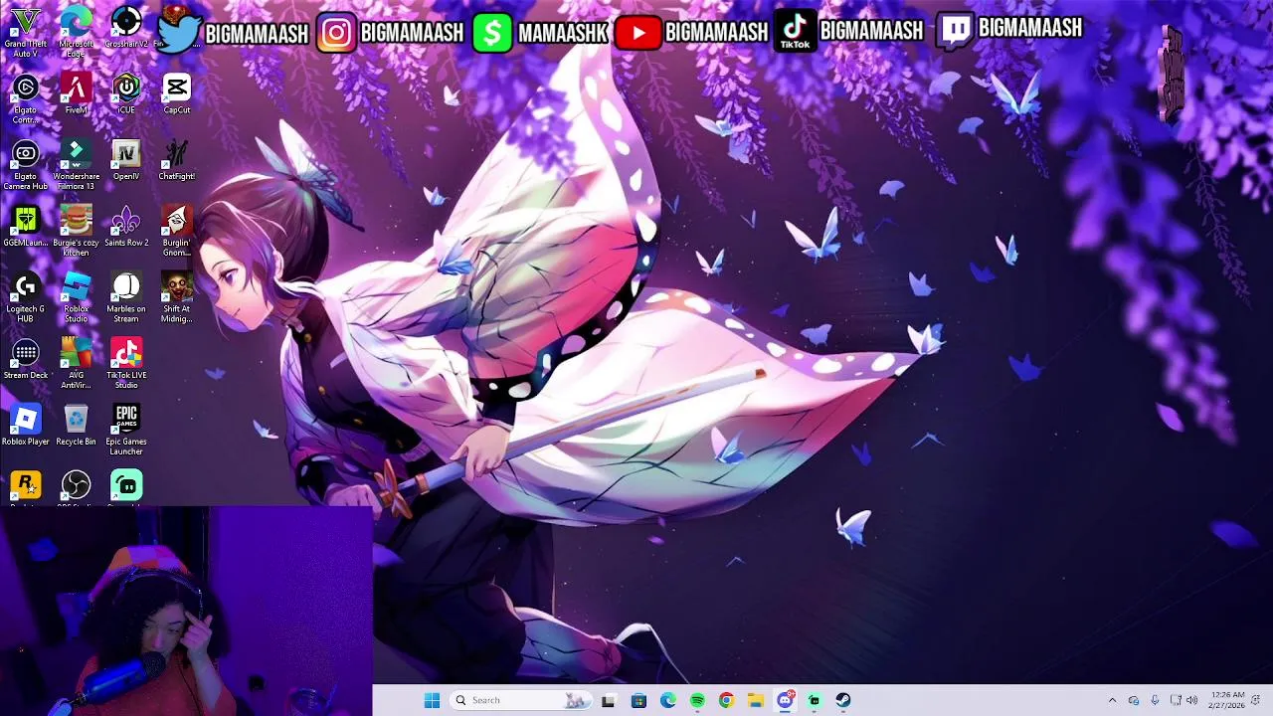Select the Shift At Midnight icon
This screenshot has height=716, width=1273.
[x=176, y=297]
